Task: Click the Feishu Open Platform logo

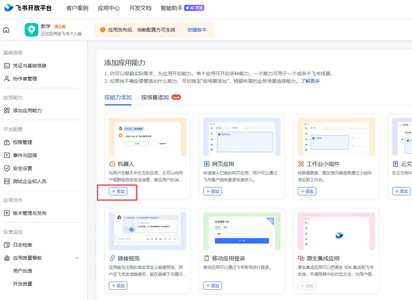Action: [x=28, y=8]
